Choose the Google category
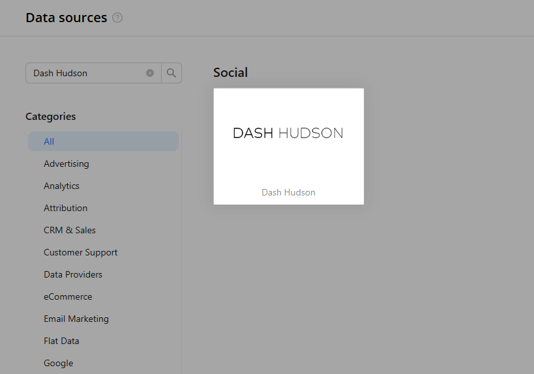This screenshot has width=534, height=374. coord(58,363)
